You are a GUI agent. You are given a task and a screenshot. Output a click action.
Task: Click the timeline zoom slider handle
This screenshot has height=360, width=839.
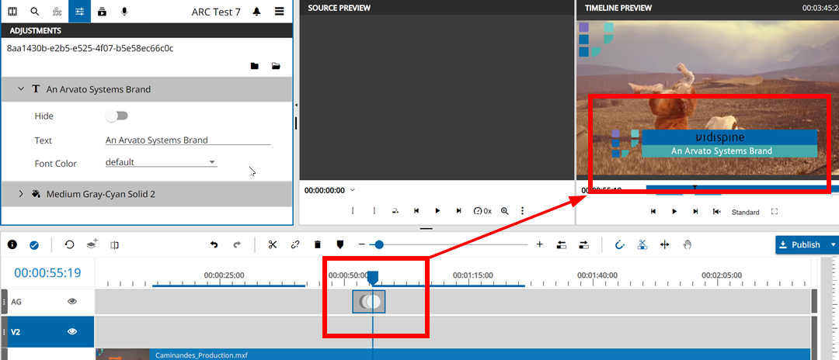tap(379, 244)
